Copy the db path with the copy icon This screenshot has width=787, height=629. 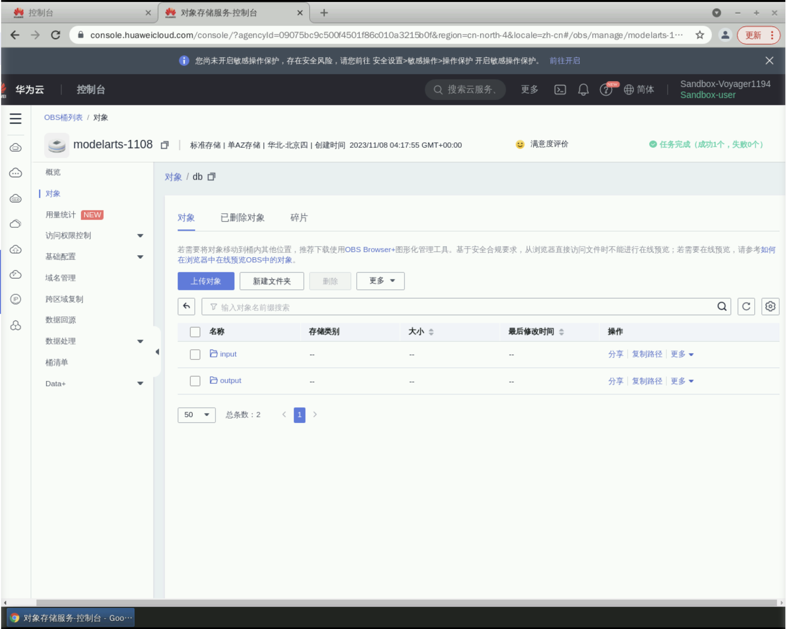(x=212, y=177)
